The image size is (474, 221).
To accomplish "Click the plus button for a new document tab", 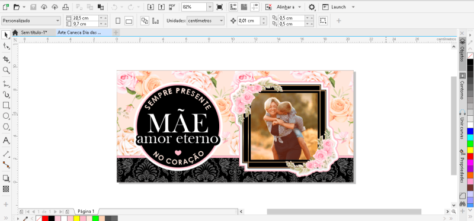I will tap(116, 32).
